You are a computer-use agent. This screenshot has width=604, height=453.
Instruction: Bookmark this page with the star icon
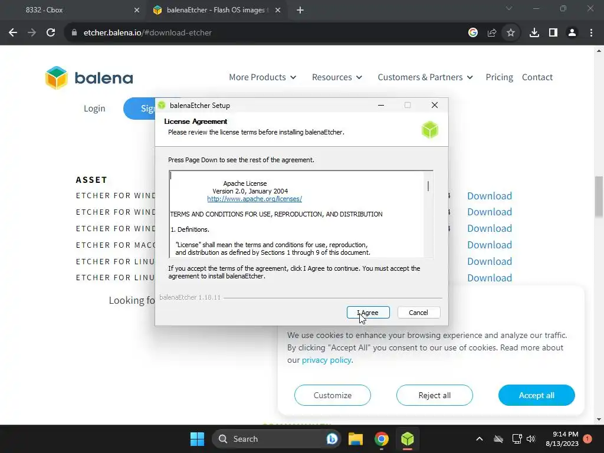[510, 33]
